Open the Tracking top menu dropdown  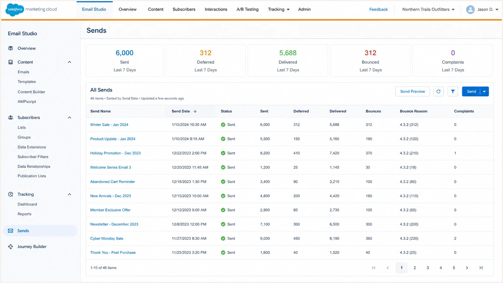(x=279, y=9)
